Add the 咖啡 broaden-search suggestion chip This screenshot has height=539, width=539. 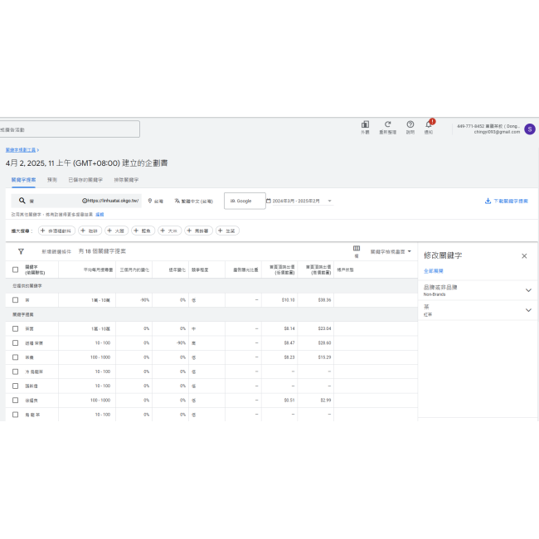[x=90, y=231]
